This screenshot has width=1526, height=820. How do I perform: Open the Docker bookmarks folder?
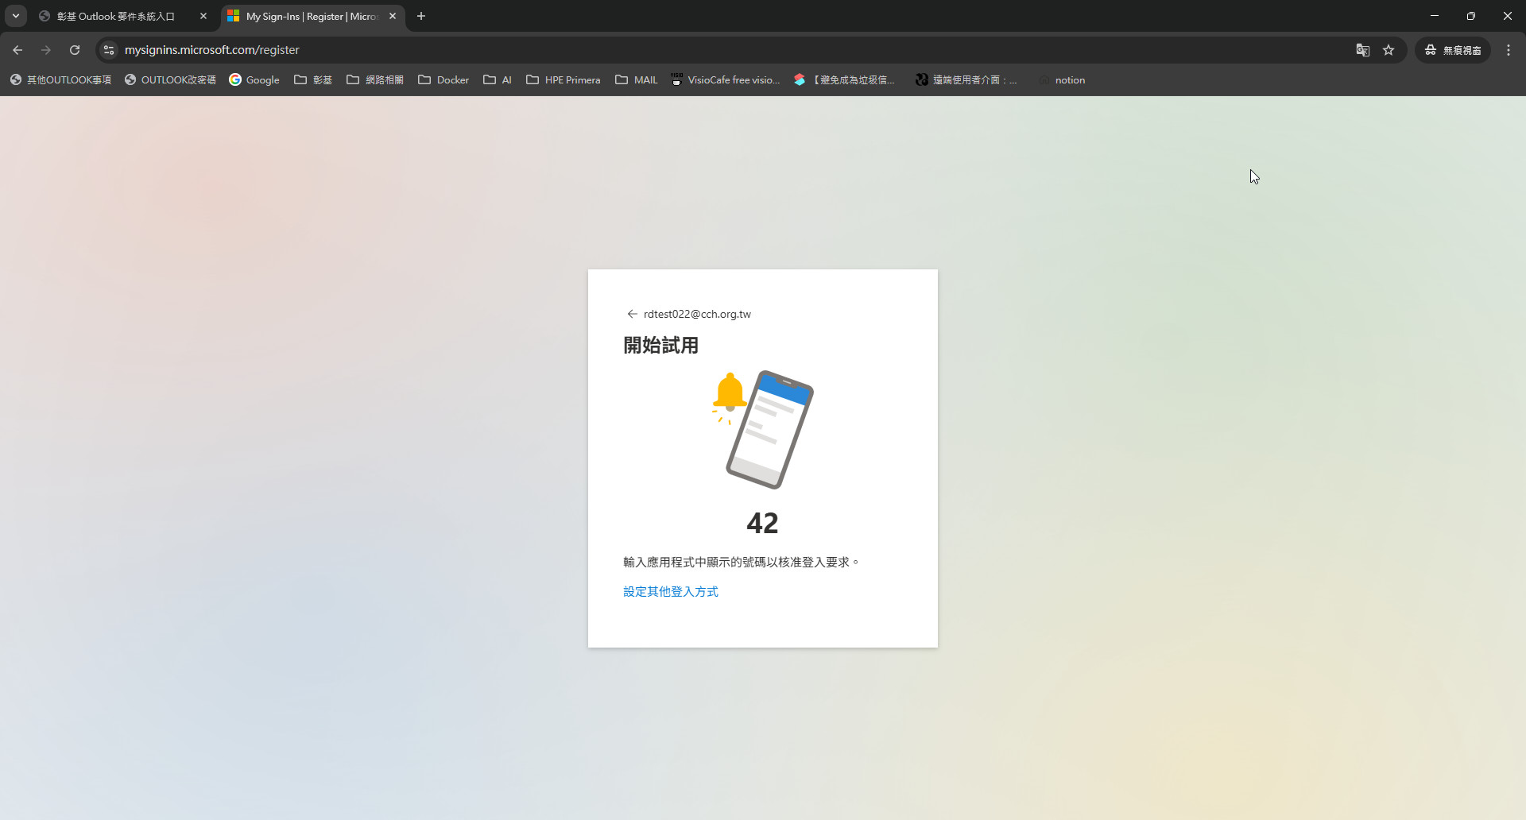[443, 80]
